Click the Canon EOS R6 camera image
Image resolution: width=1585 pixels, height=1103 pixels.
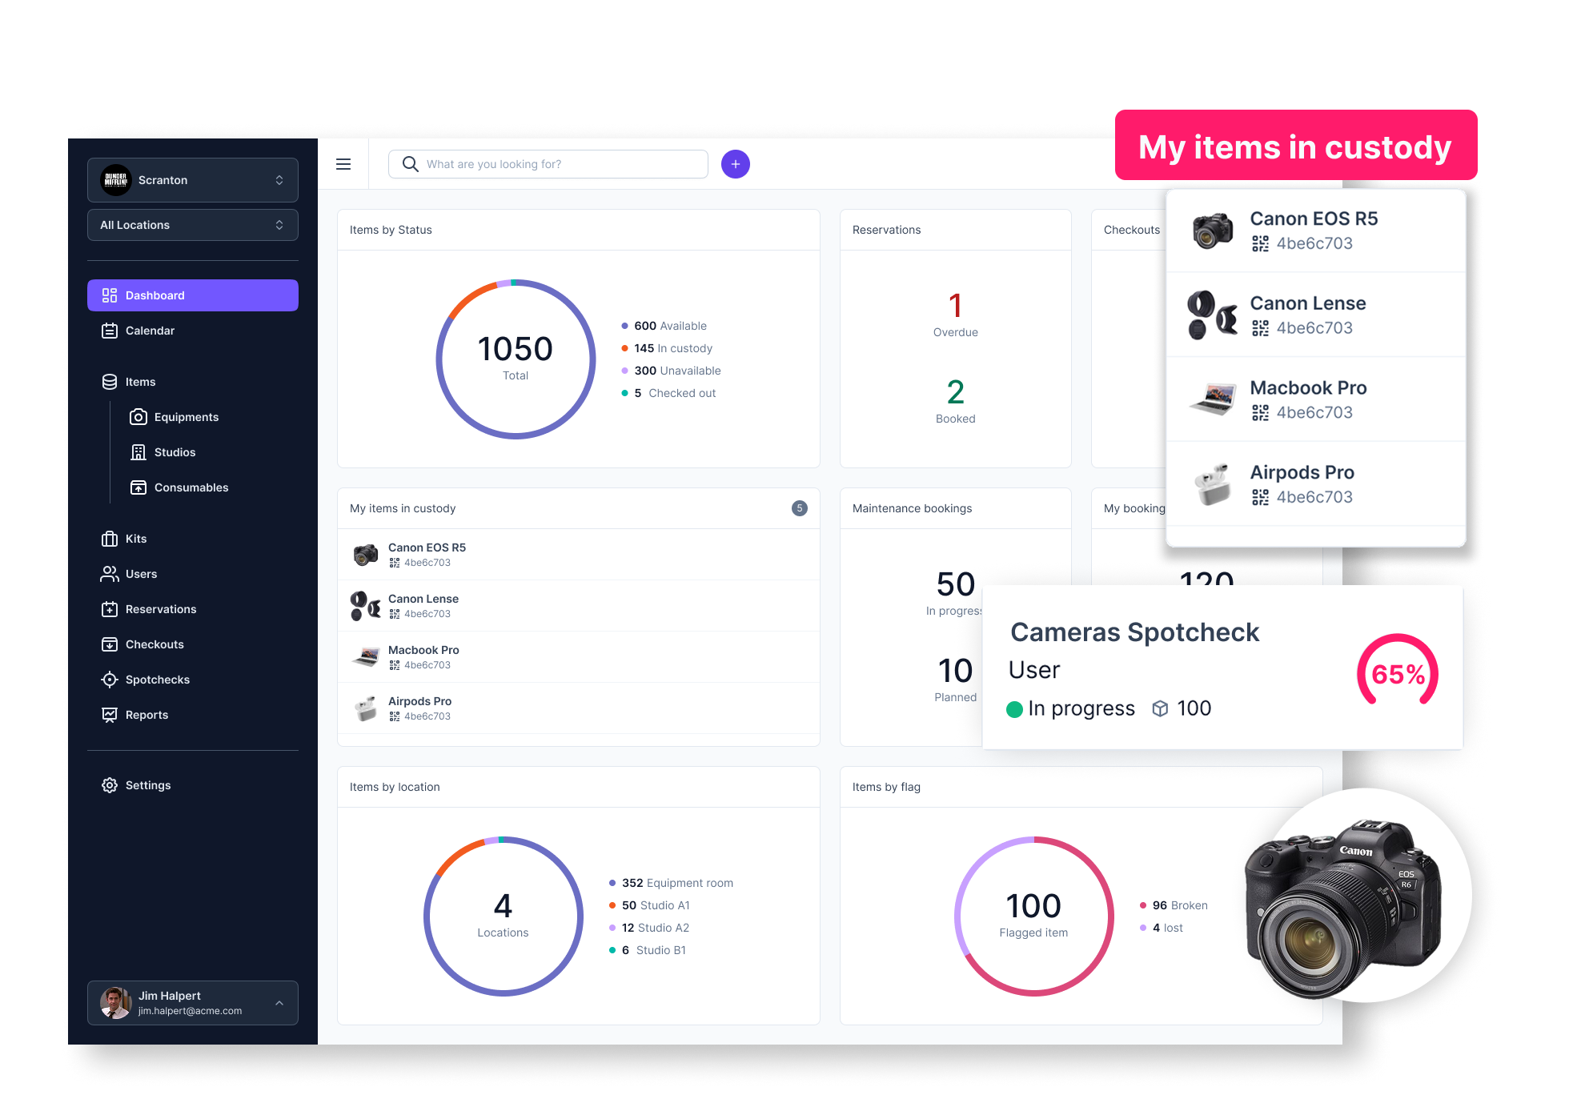point(1344,908)
